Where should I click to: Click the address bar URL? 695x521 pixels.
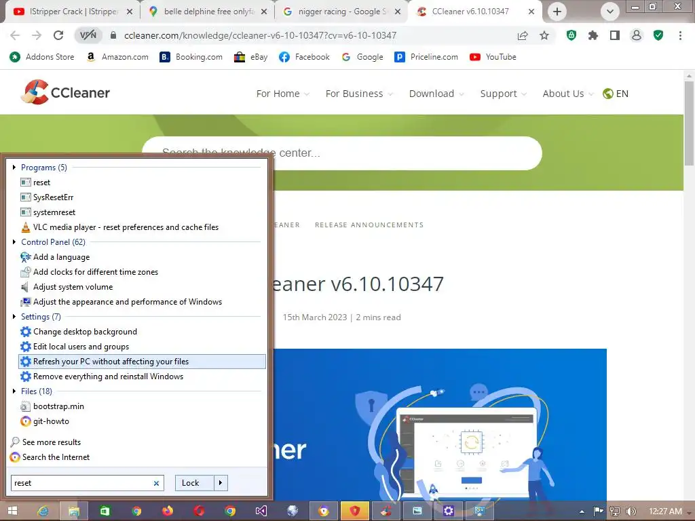[x=260, y=35]
